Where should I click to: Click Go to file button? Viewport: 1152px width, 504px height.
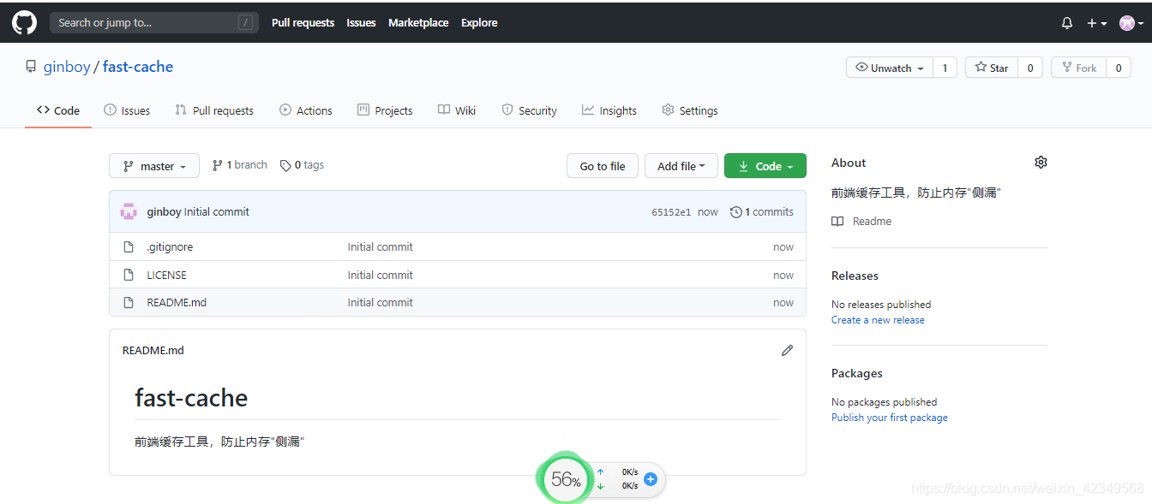click(x=603, y=166)
